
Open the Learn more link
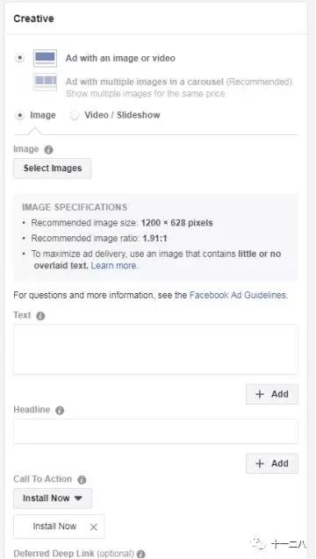[114, 266]
